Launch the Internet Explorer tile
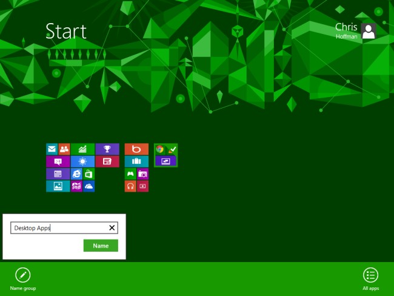 (x=76, y=173)
